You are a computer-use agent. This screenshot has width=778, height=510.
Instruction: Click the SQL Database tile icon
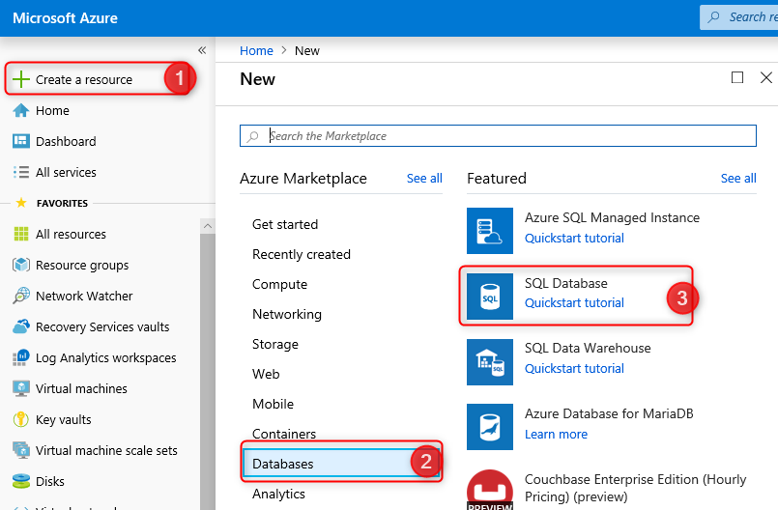tap(490, 297)
